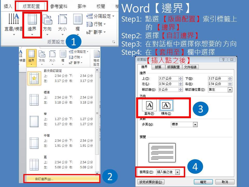The width and height of the screenshot is (249, 187).
Task: Click the 裝訂邊(G) gutter spinner arrows
Action: click(181, 90)
